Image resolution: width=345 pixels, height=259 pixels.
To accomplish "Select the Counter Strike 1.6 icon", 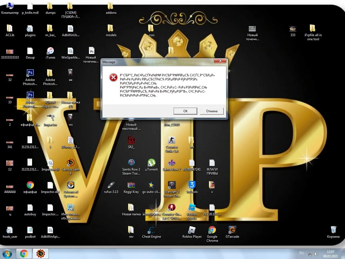I will [x=172, y=145].
